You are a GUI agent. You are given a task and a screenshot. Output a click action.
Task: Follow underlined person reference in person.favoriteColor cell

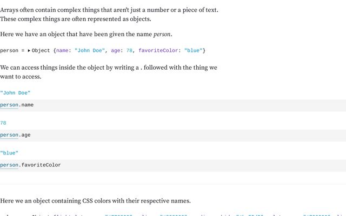(9, 165)
